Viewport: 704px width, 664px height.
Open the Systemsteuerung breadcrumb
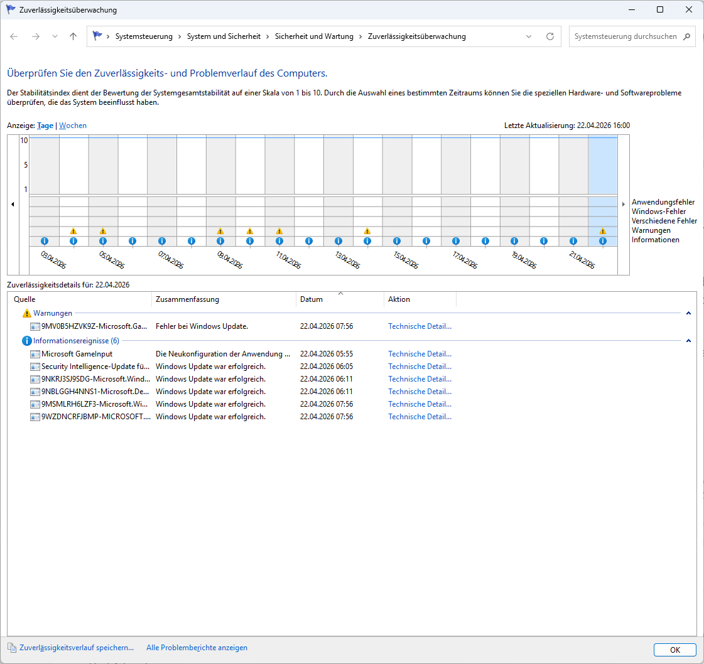[x=144, y=36]
